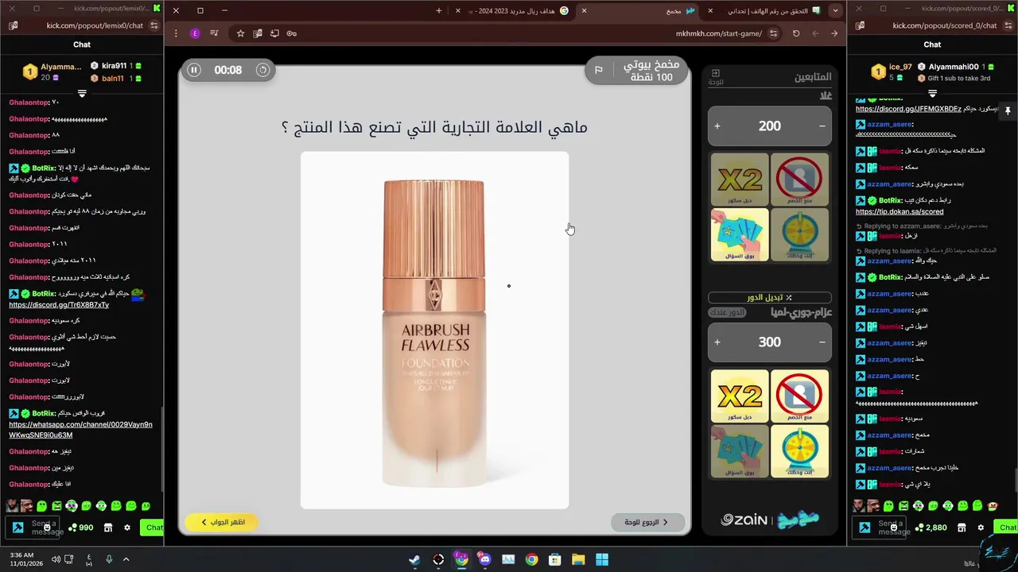Click the 990 channel points in left chat
Image resolution: width=1018 pixels, height=572 pixels.
pos(81,528)
